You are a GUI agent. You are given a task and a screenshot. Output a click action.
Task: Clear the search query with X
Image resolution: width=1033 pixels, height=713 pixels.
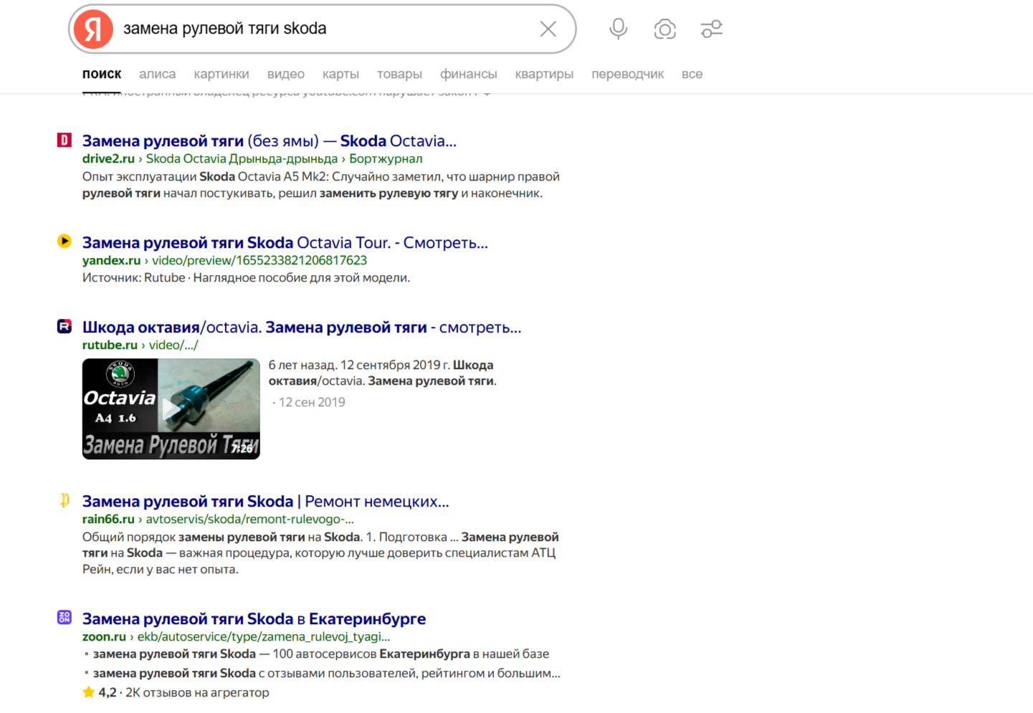coord(548,29)
